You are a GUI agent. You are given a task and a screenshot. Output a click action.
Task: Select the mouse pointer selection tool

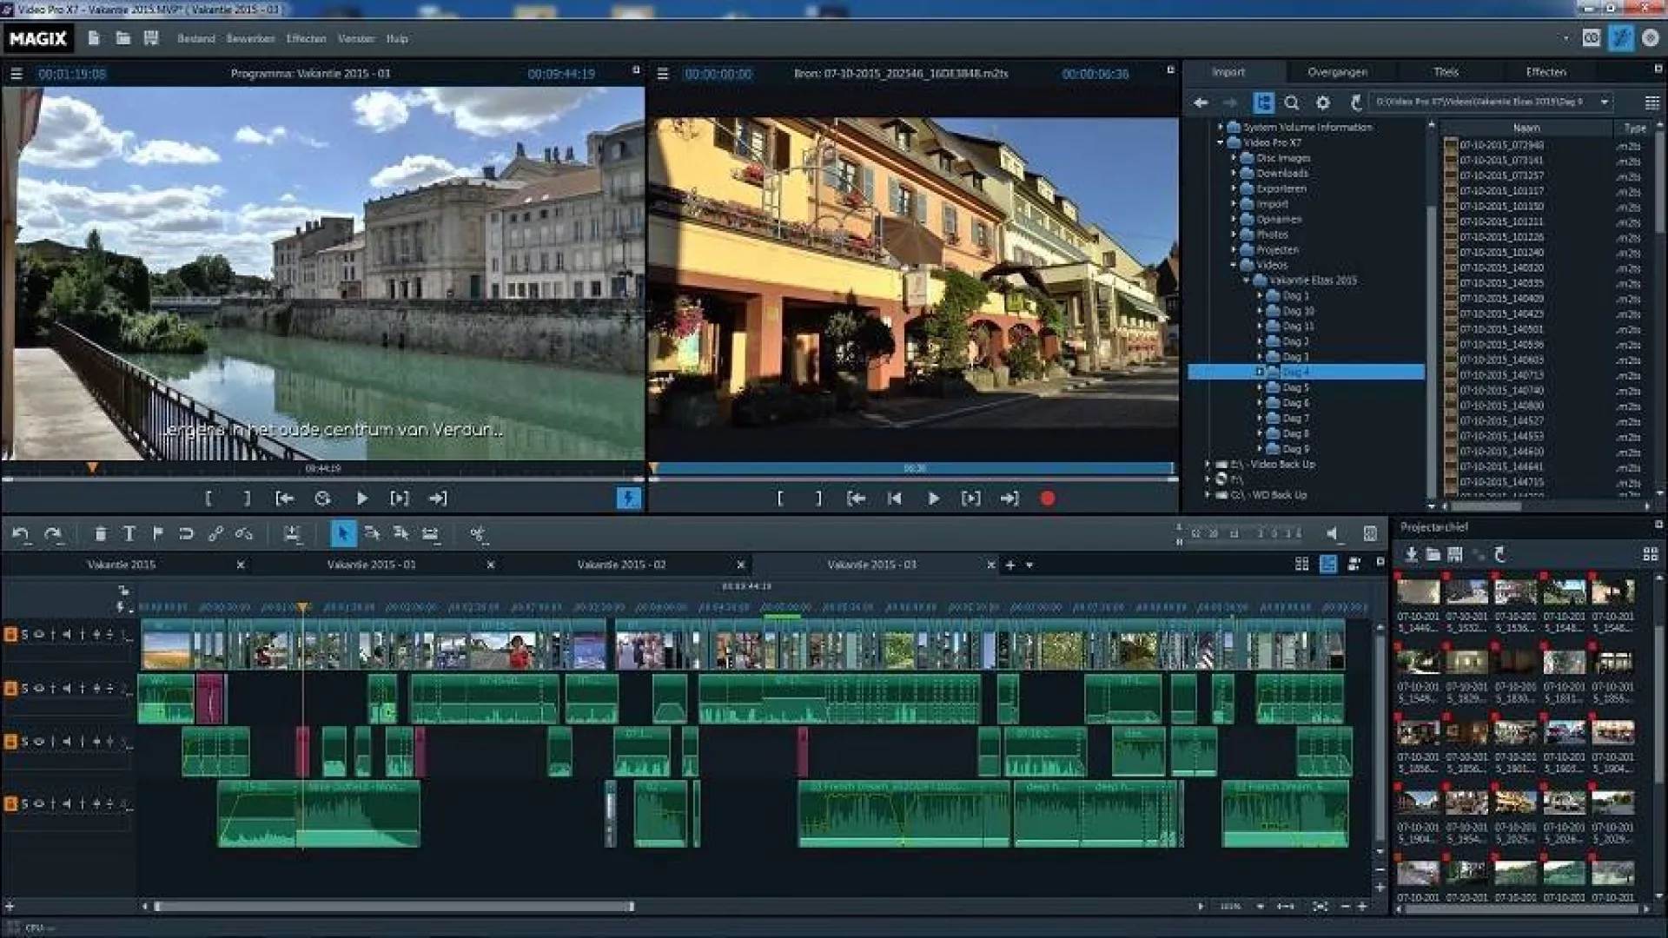coord(343,534)
